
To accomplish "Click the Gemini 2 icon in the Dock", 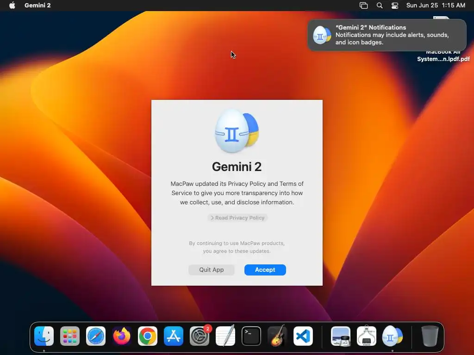I will tap(393, 336).
